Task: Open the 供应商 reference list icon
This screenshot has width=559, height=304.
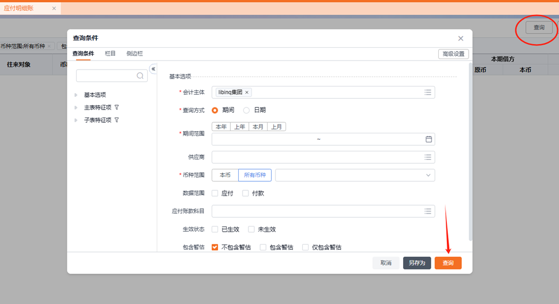Action: (428, 157)
